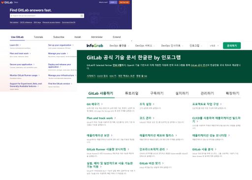Open the SSH 키 quick link
Viewport: 252px width, 180px height.
(113, 76)
